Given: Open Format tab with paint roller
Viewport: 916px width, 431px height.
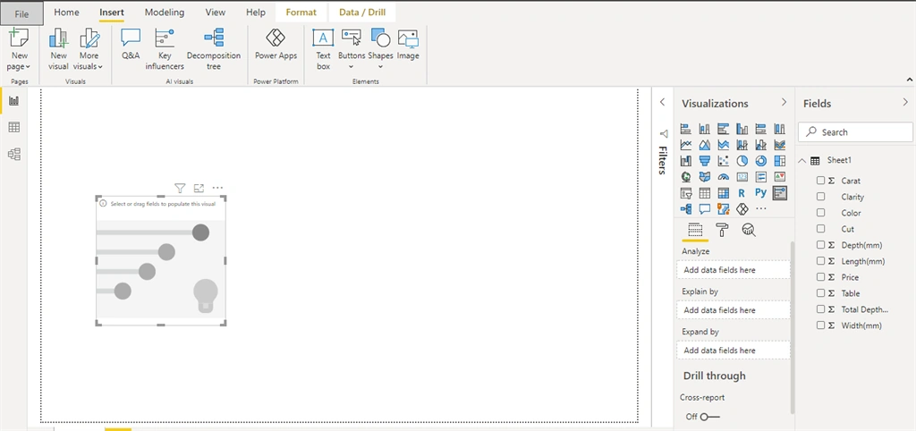Looking at the screenshot, I should tap(722, 230).
